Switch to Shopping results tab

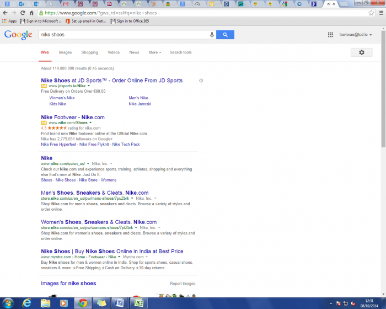89,52
